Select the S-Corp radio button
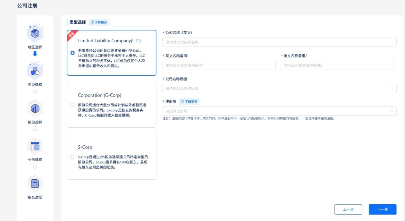Image resolution: width=405 pixels, height=221 pixels. pos(72,157)
